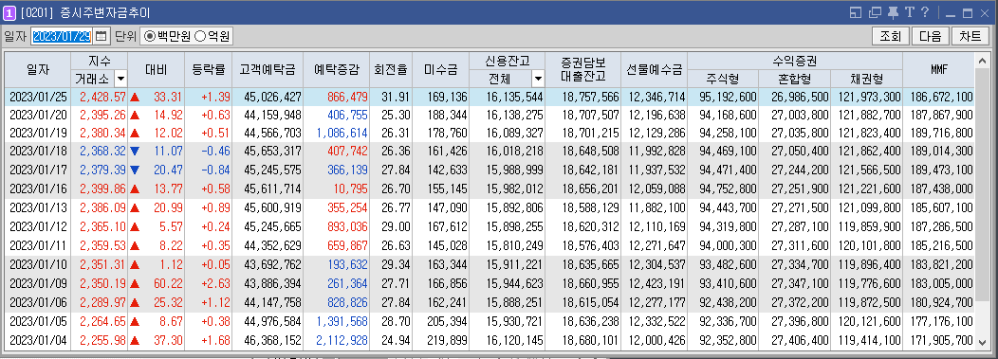Image resolution: width=998 pixels, height=359 pixels.
Task: Click the 미수금 value 178,760
Action: coord(447,133)
